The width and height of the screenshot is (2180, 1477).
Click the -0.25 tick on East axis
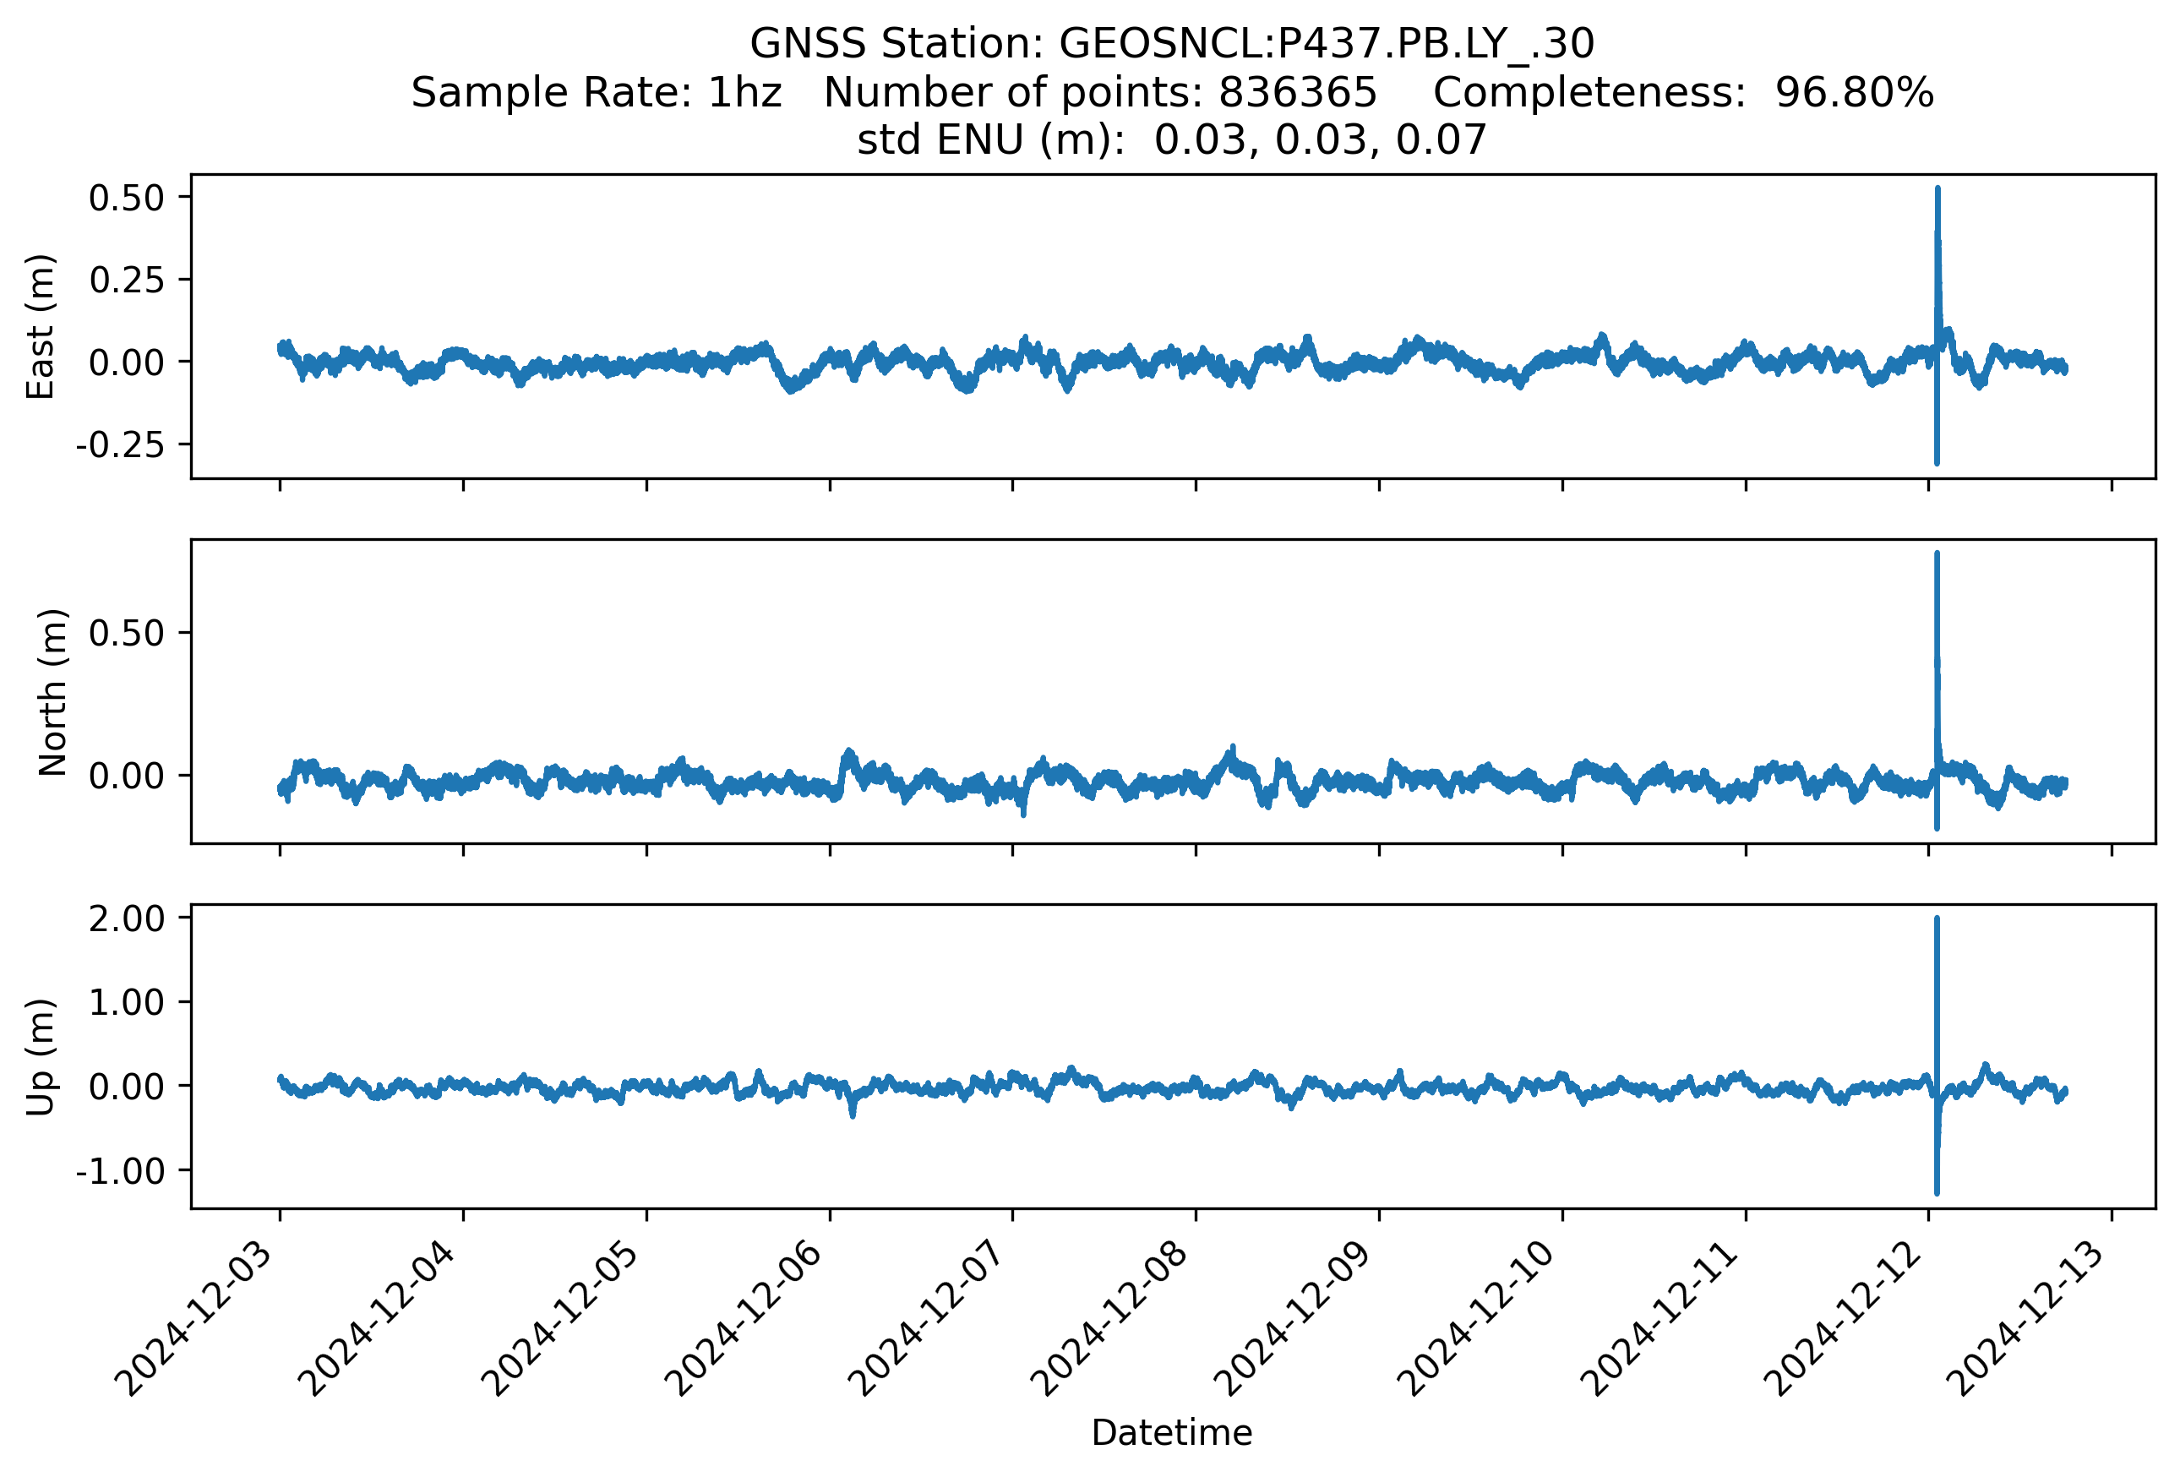click(121, 444)
